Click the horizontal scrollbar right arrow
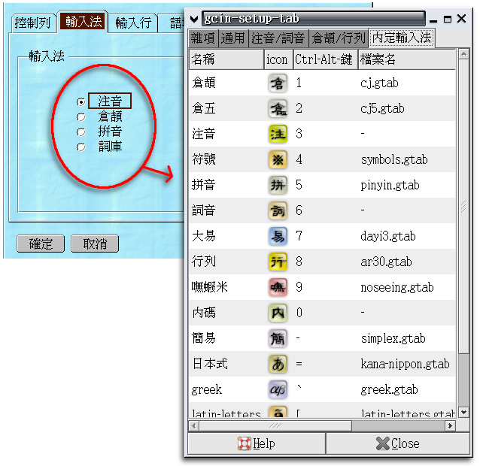This screenshot has height=466, width=480. click(x=450, y=426)
